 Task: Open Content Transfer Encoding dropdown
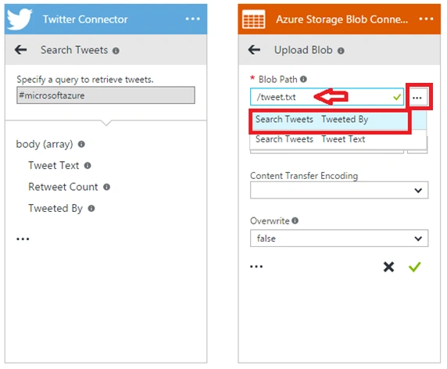pyautogui.click(x=339, y=190)
